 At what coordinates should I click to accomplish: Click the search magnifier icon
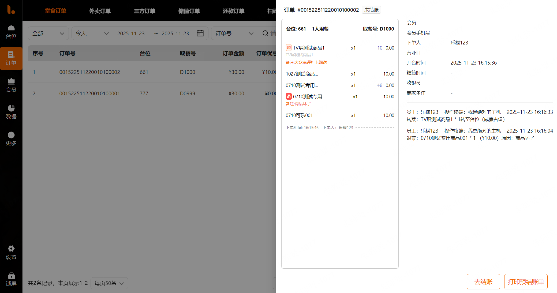[265, 33]
